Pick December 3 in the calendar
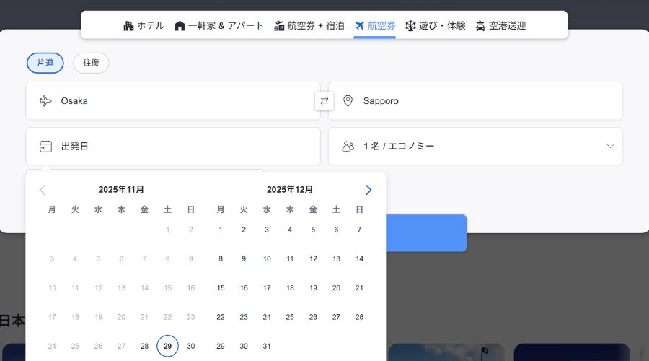649x361 pixels. coord(267,230)
